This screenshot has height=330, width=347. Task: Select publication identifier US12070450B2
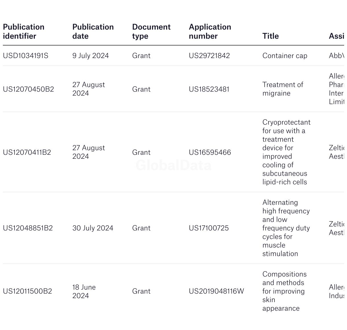click(x=28, y=89)
